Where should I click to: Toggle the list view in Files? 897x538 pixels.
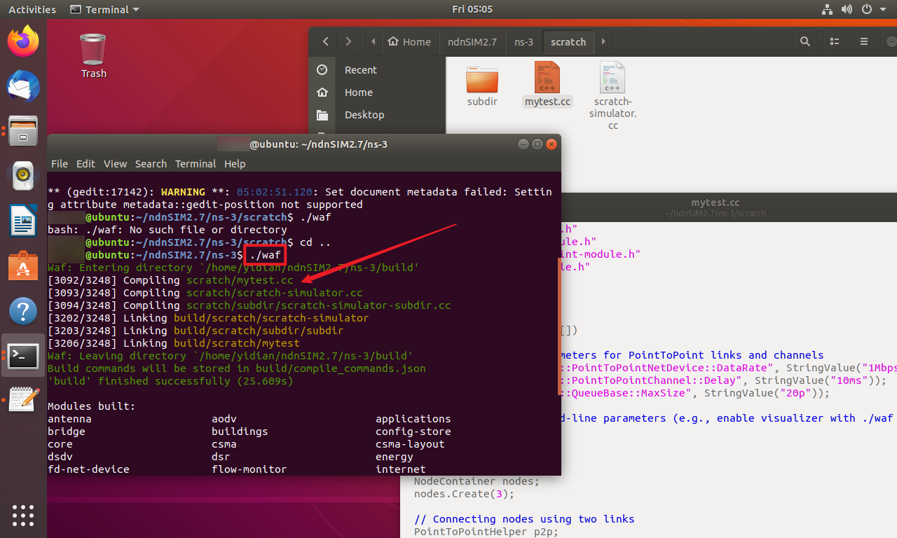point(834,41)
